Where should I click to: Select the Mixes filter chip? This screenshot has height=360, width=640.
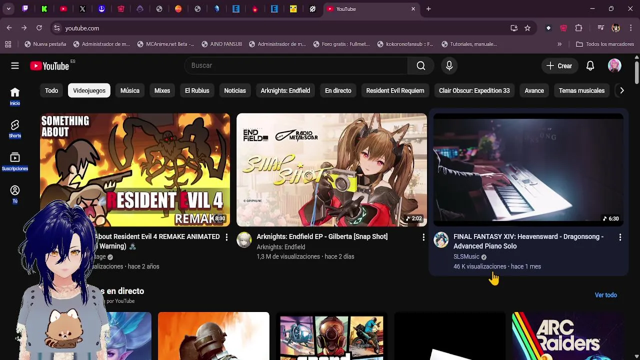coord(162,90)
